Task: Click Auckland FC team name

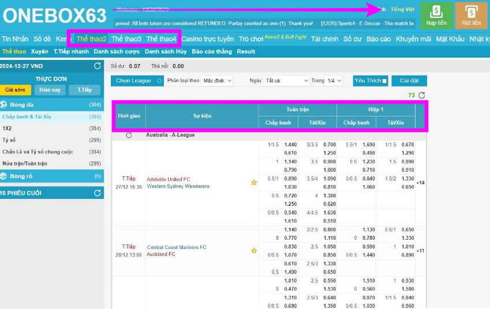Action: pyautogui.click(x=161, y=254)
